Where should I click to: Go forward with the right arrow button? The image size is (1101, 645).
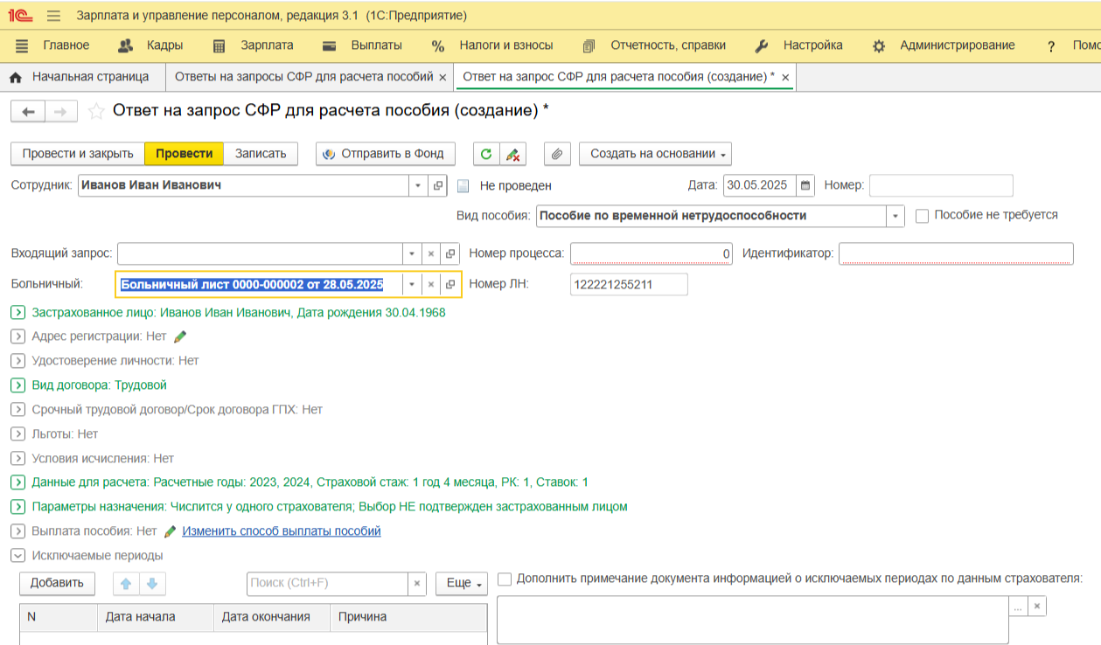(60, 111)
